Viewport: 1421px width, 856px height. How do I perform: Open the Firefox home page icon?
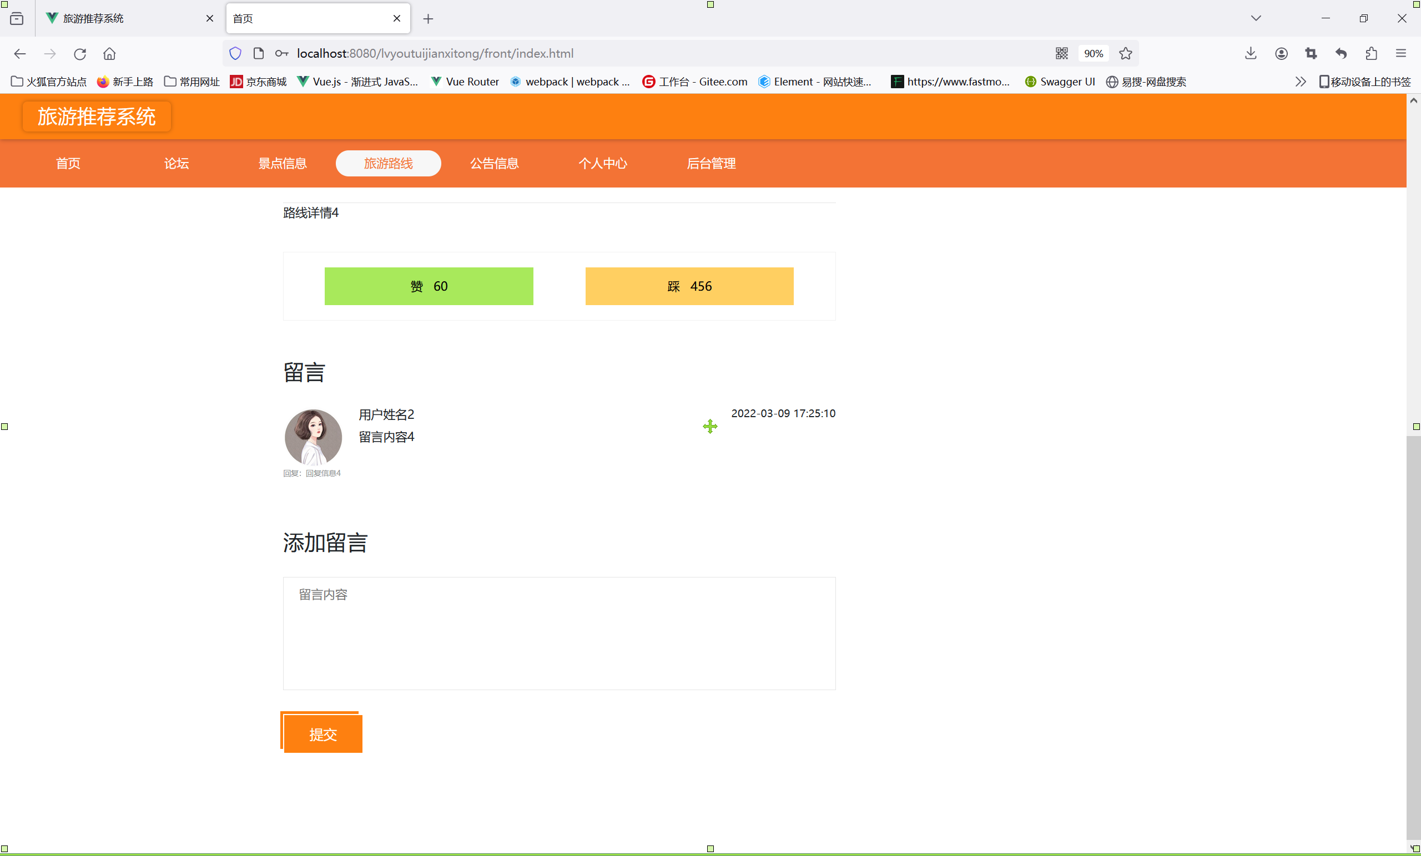point(109,54)
